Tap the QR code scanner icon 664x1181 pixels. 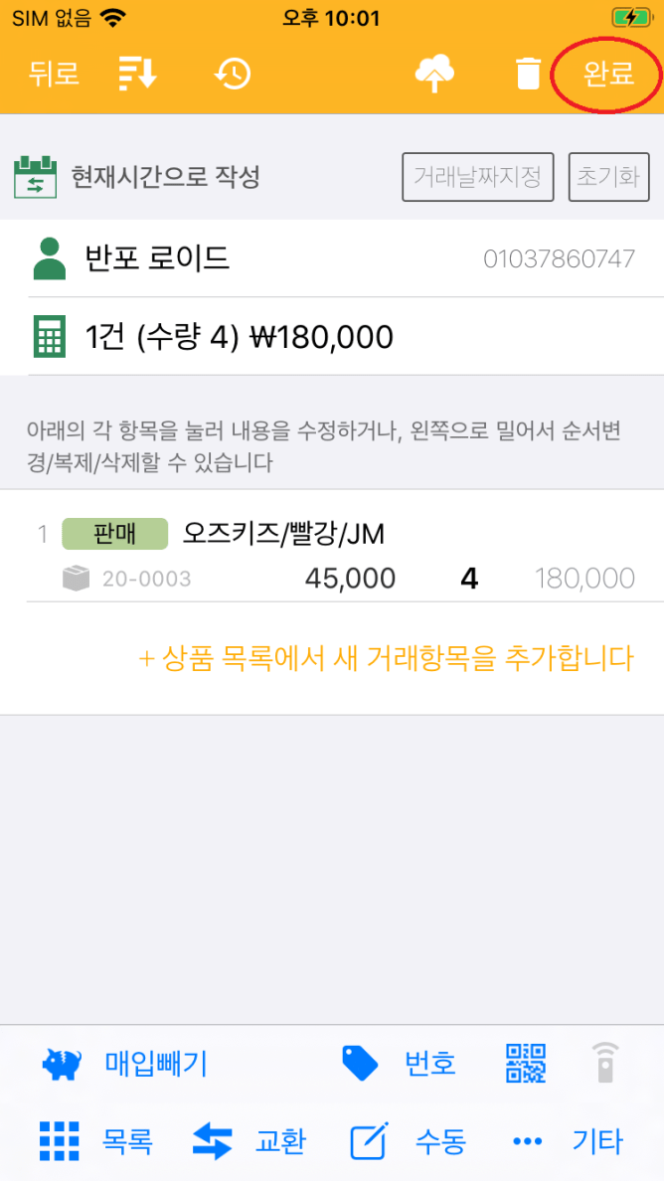click(526, 1063)
